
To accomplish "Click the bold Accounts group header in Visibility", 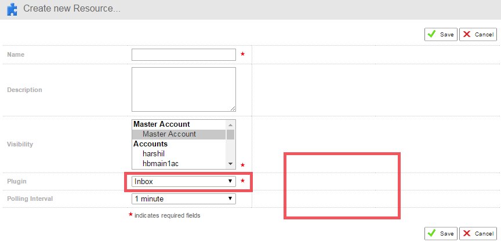I will [x=150, y=144].
